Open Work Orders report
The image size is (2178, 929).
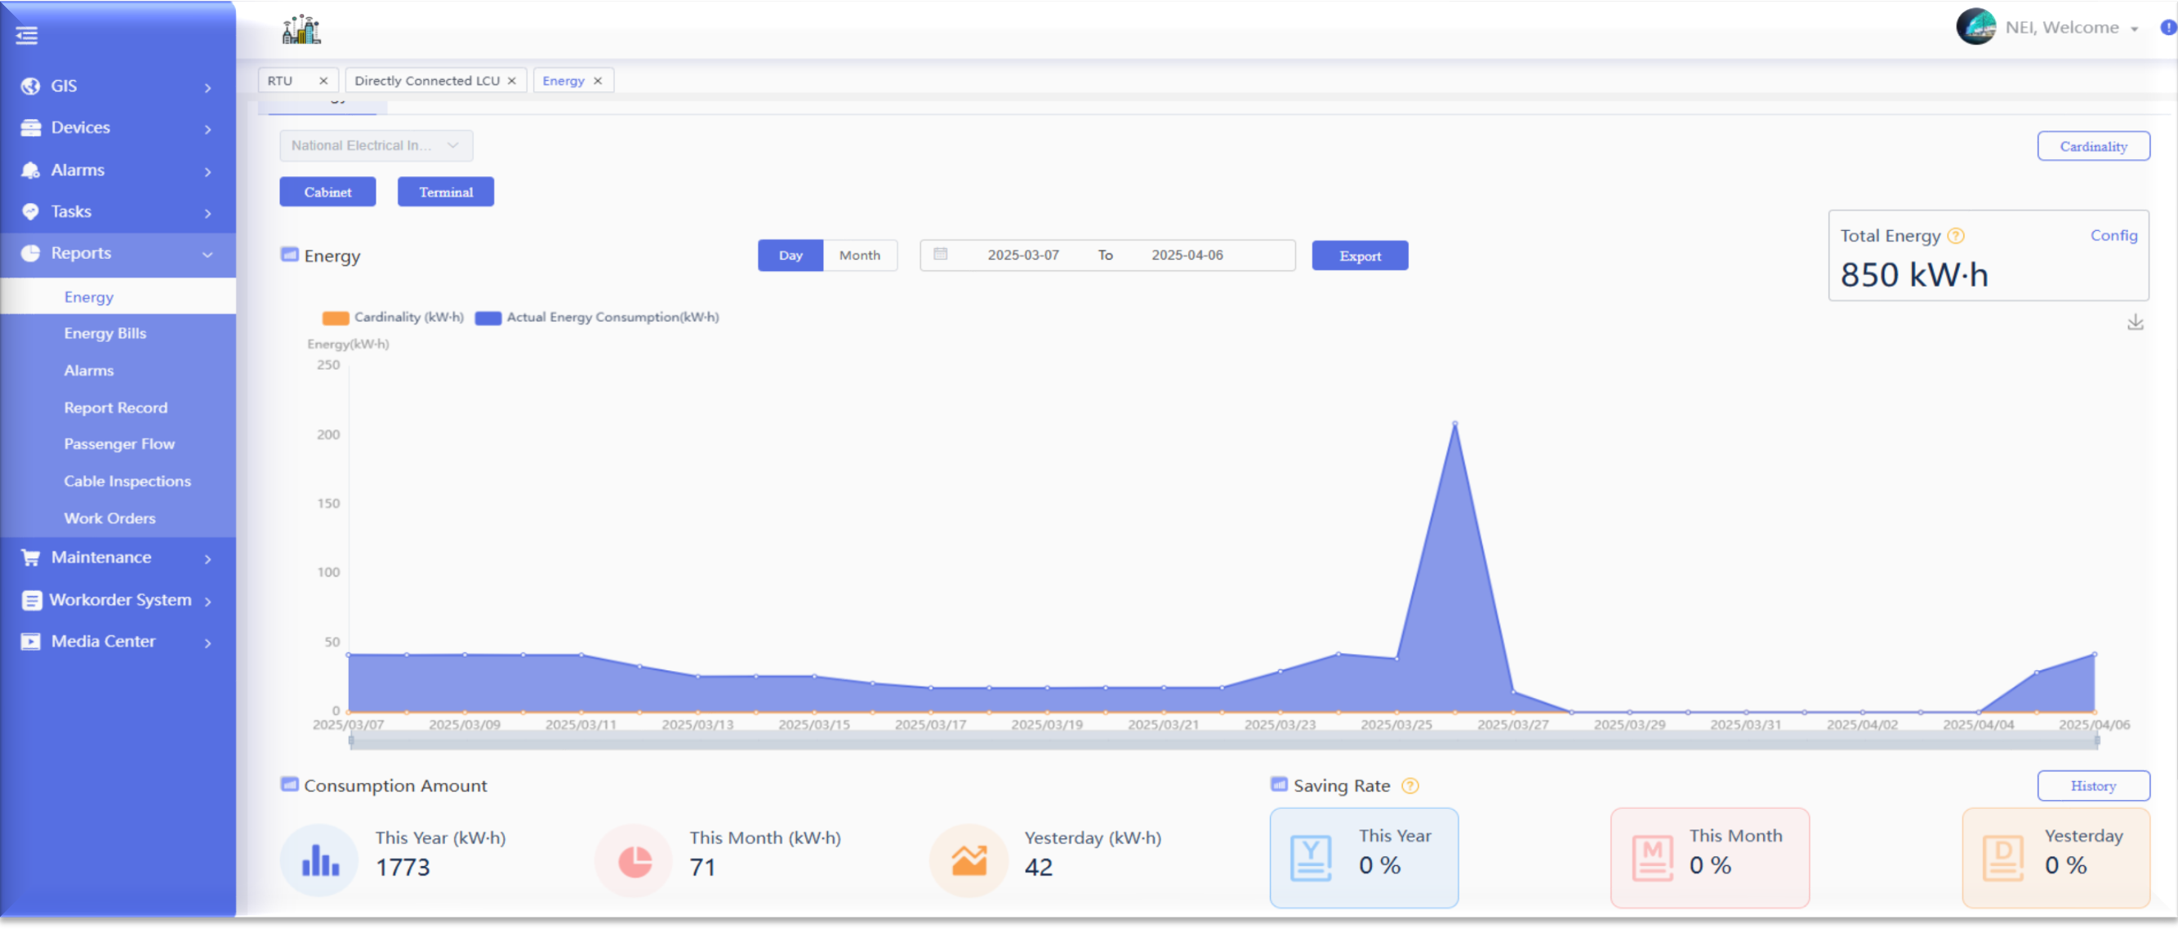pos(110,518)
